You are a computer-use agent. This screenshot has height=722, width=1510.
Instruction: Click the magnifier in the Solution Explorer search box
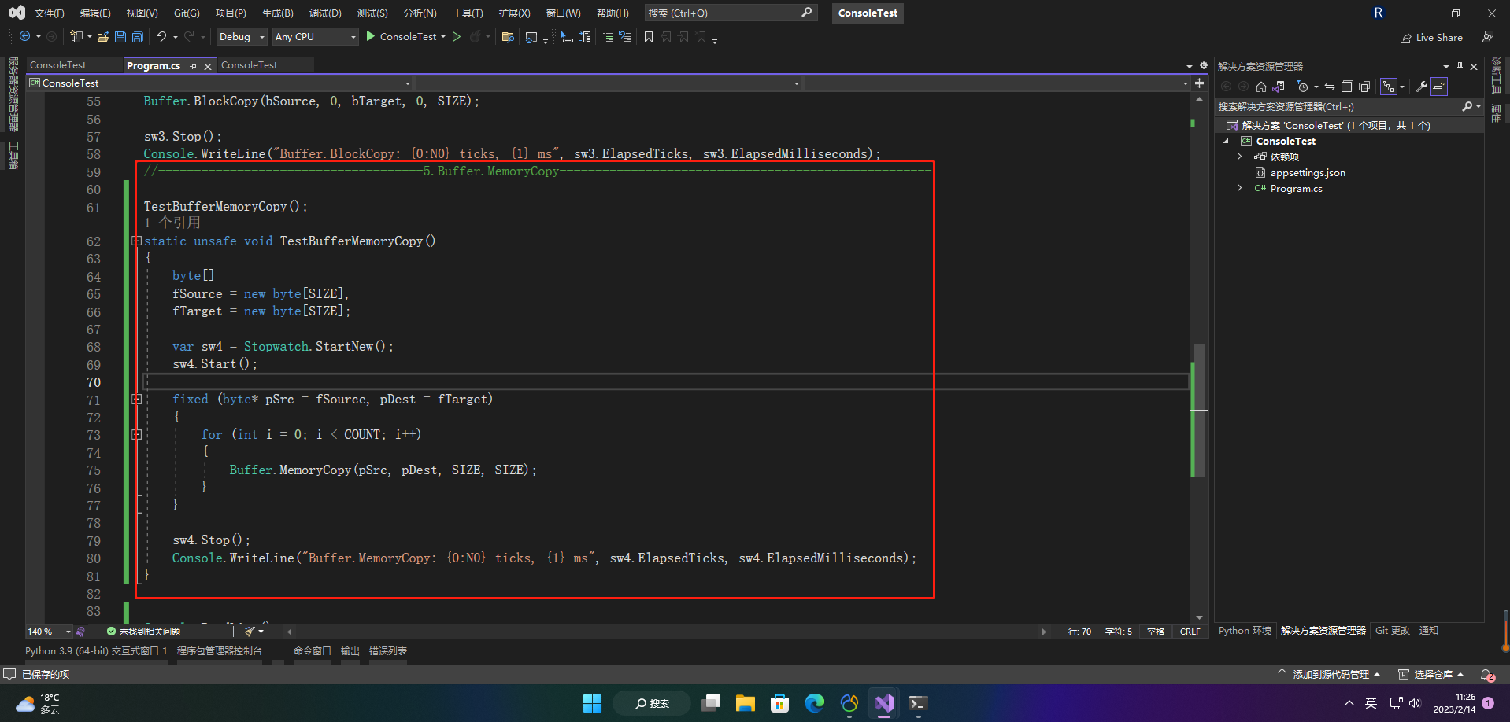(x=1467, y=106)
